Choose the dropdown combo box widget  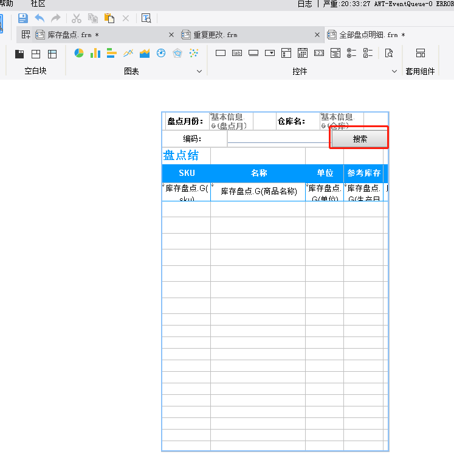coord(270,54)
